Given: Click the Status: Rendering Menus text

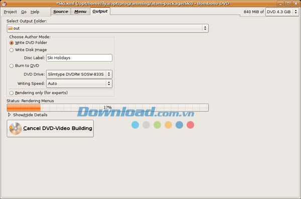Looking at the screenshot, I should point(30,101).
